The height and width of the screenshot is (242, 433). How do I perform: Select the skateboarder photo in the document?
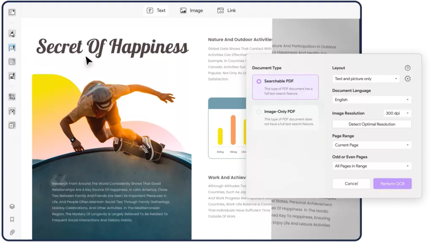[112, 157]
